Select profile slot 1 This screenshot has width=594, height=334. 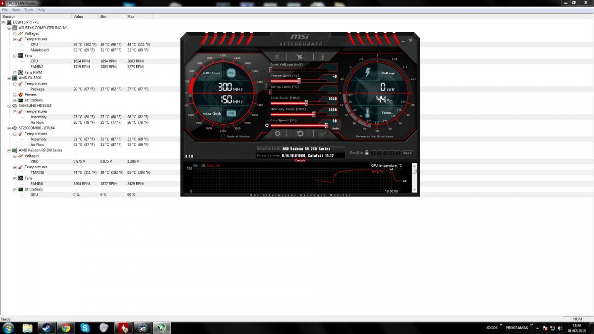pos(374,153)
